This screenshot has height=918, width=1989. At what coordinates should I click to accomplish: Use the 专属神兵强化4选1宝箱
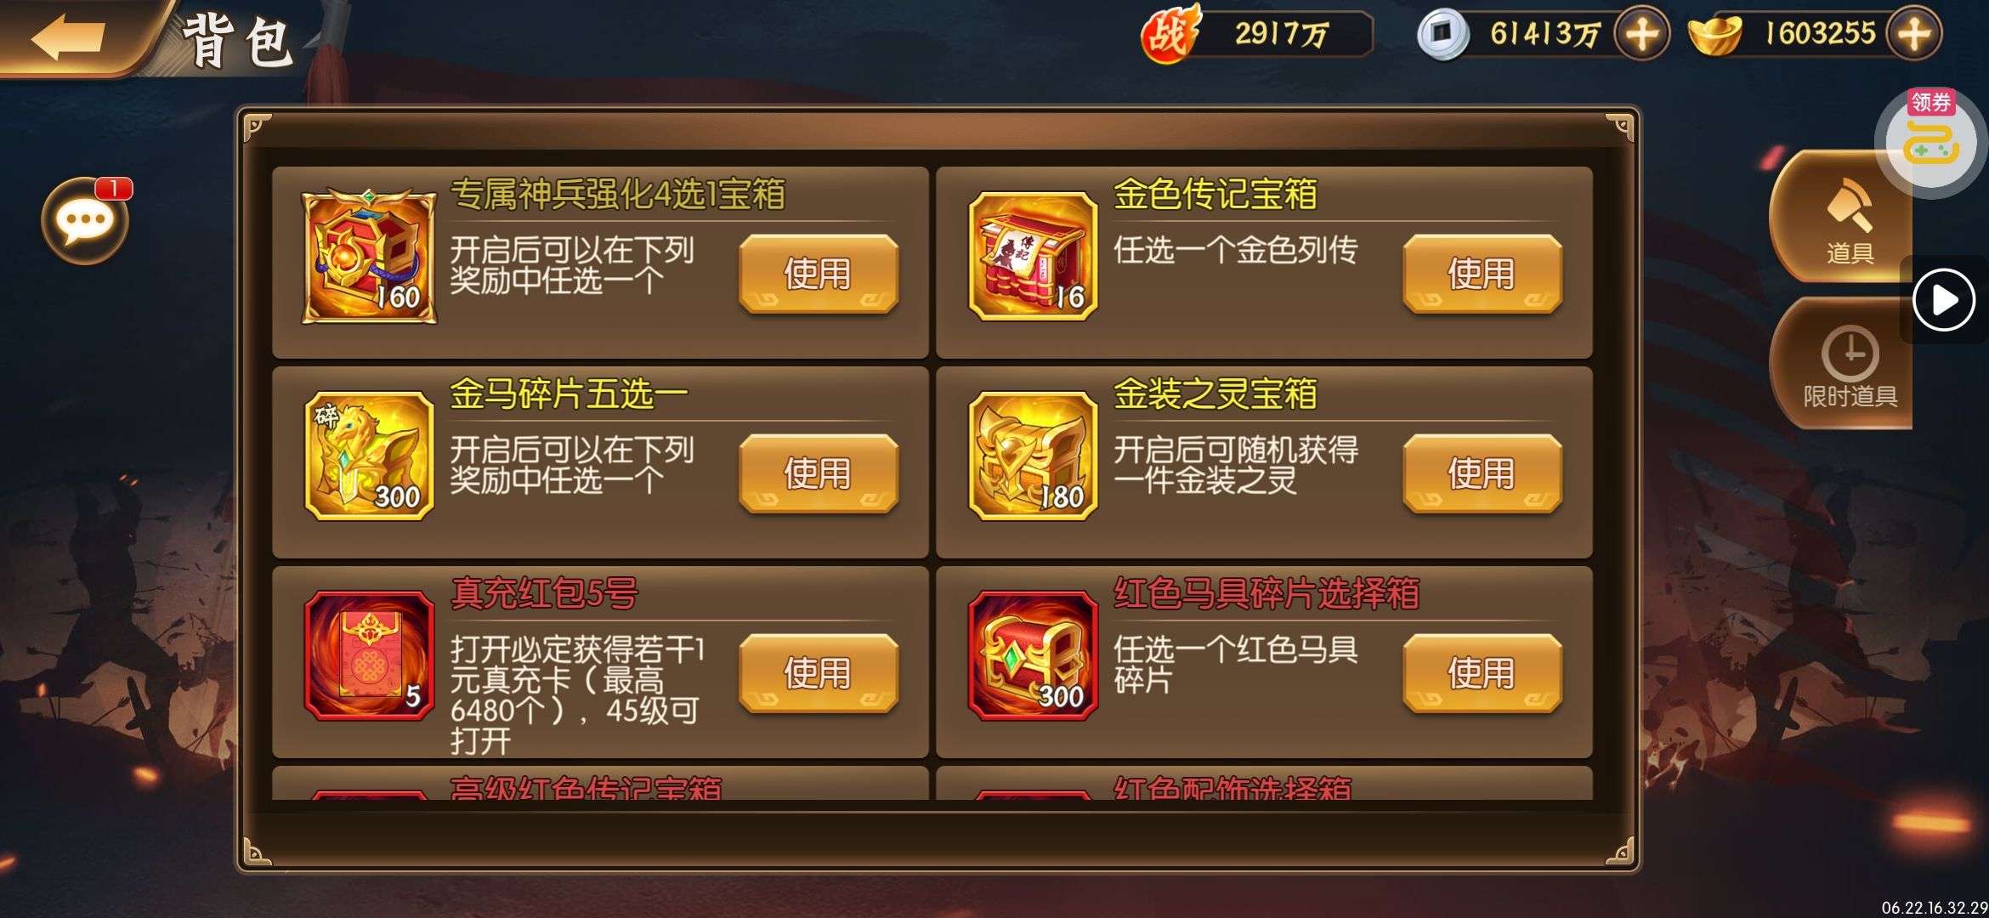coord(819,274)
